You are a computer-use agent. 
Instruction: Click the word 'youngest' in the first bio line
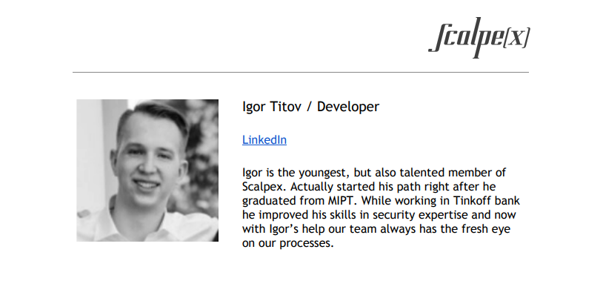coord(324,173)
